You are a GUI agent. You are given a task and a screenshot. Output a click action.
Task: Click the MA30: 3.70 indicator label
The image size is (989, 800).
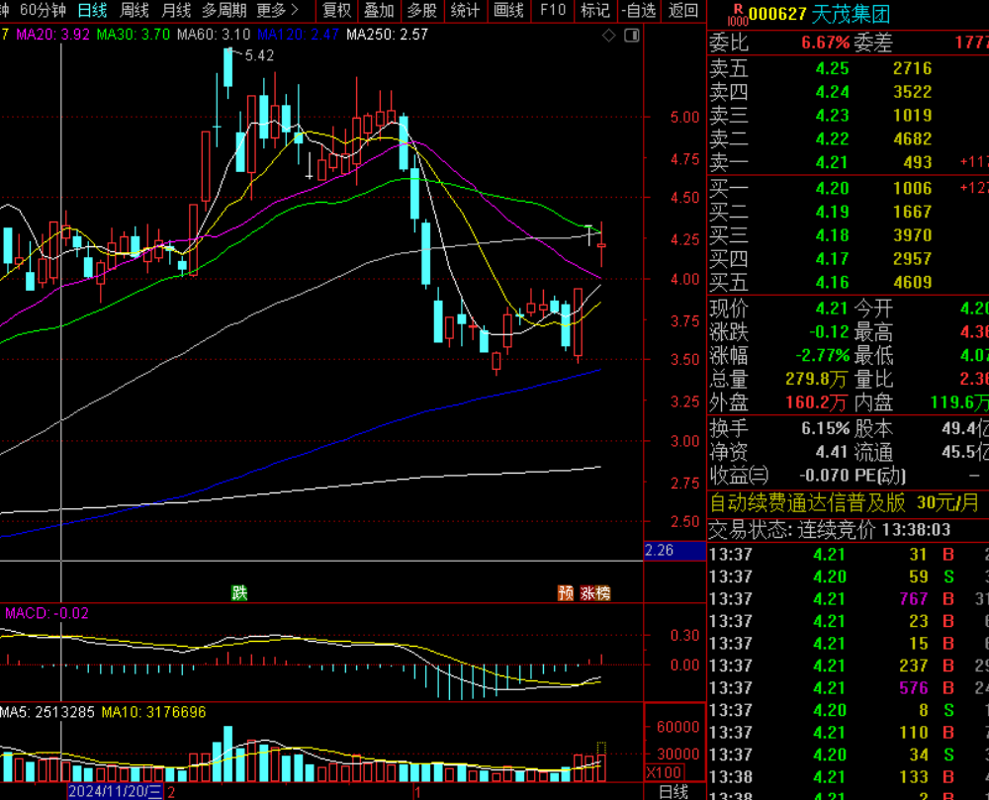tap(134, 35)
